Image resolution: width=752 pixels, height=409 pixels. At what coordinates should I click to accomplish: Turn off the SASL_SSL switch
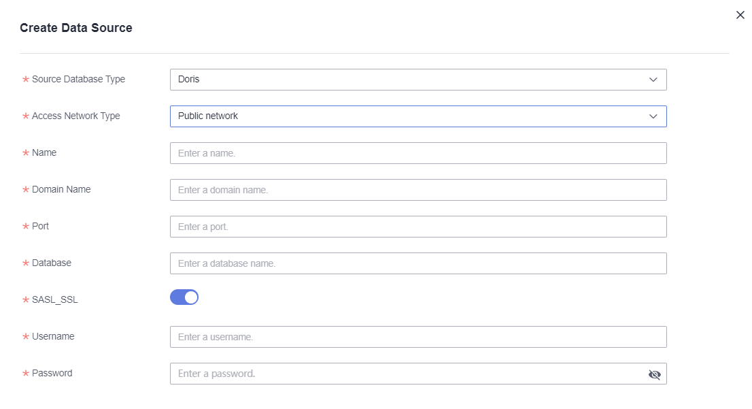tap(184, 297)
